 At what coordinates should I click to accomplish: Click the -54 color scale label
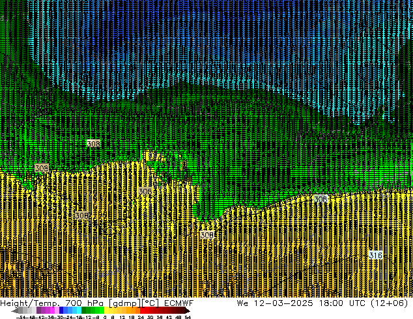point(20,318)
